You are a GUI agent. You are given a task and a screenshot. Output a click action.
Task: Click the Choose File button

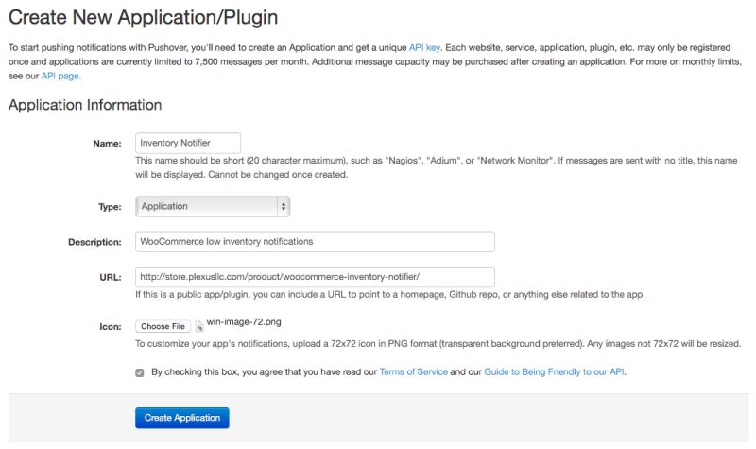pyautogui.click(x=163, y=326)
